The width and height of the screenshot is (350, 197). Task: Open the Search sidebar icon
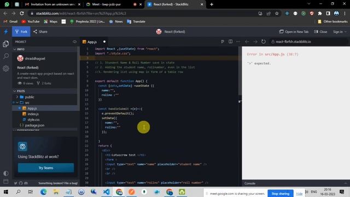click(6, 56)
